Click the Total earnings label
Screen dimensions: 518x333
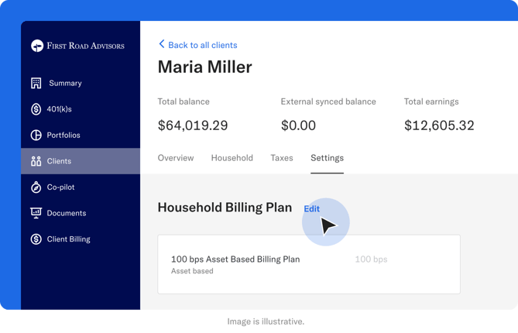click(431, 101)
